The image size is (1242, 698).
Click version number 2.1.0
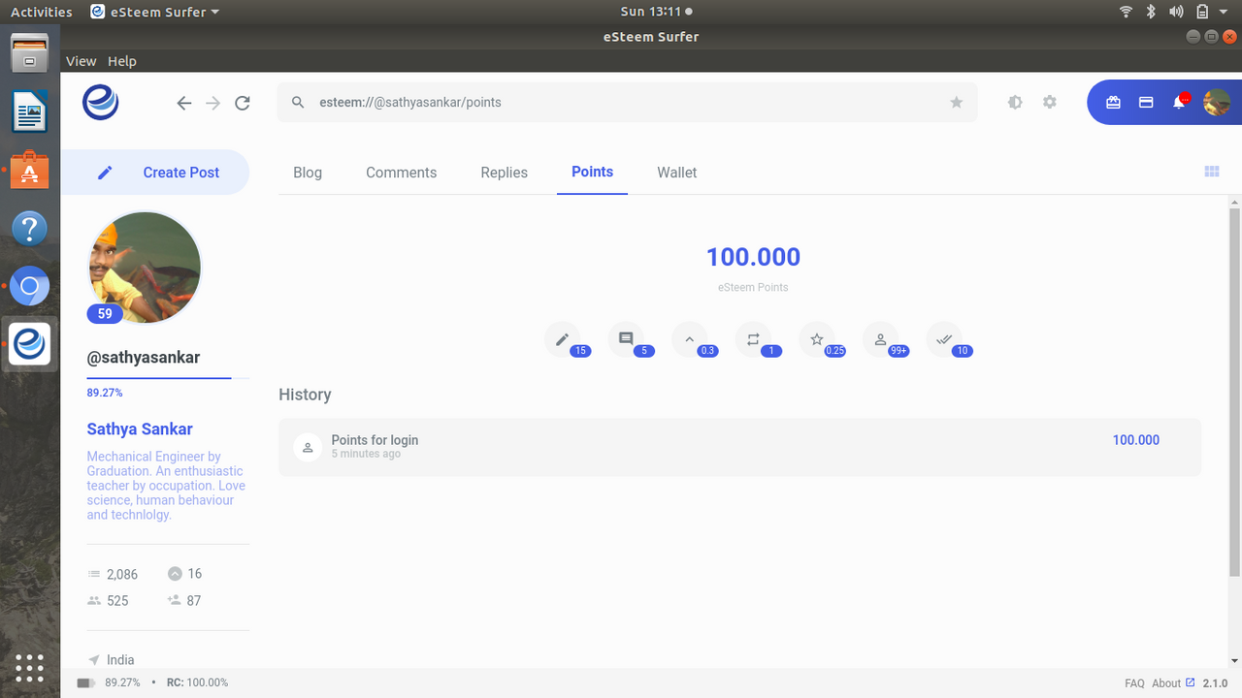pos(1215,683)
